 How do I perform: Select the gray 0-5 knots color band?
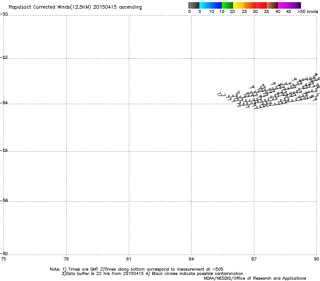click(194, 5)
